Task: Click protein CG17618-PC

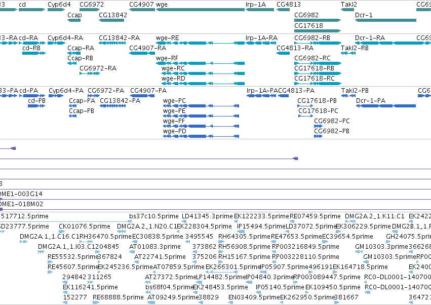Action: (318, 111)
